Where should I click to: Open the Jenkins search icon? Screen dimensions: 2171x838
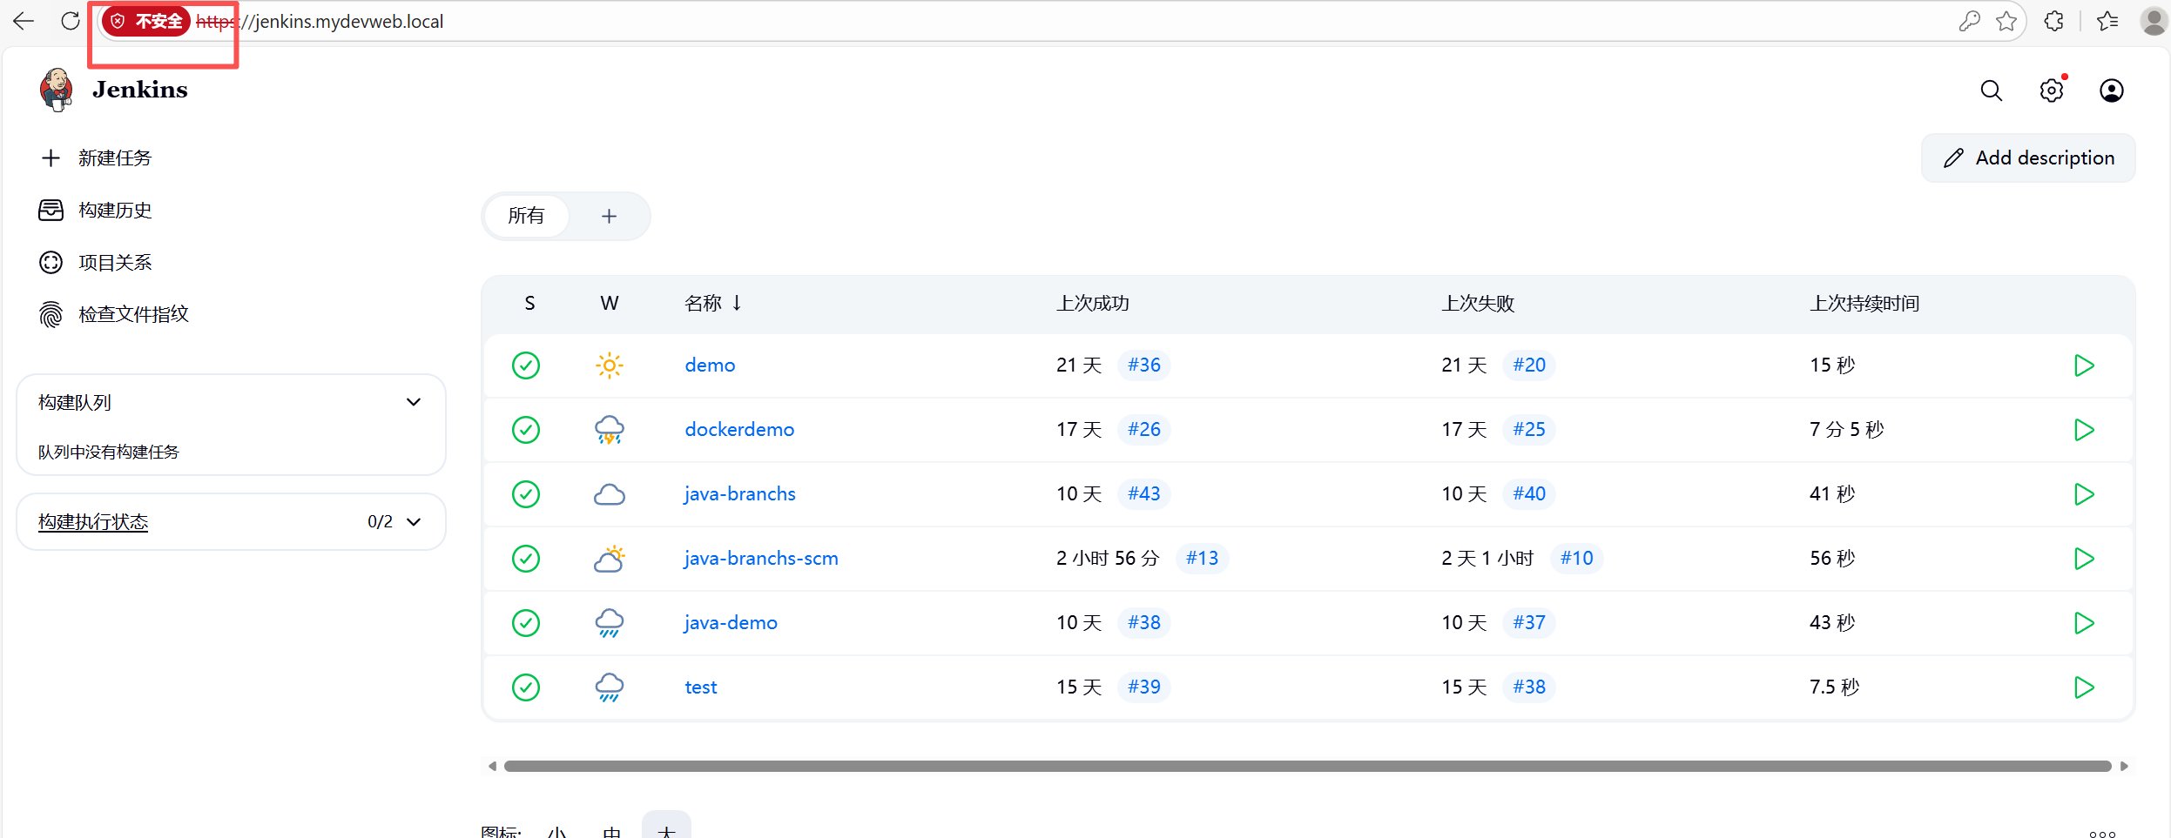click(x=1991, y=91)
